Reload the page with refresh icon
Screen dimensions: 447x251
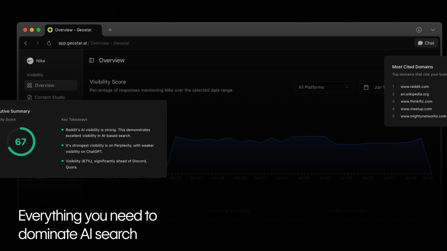(49, 43)
